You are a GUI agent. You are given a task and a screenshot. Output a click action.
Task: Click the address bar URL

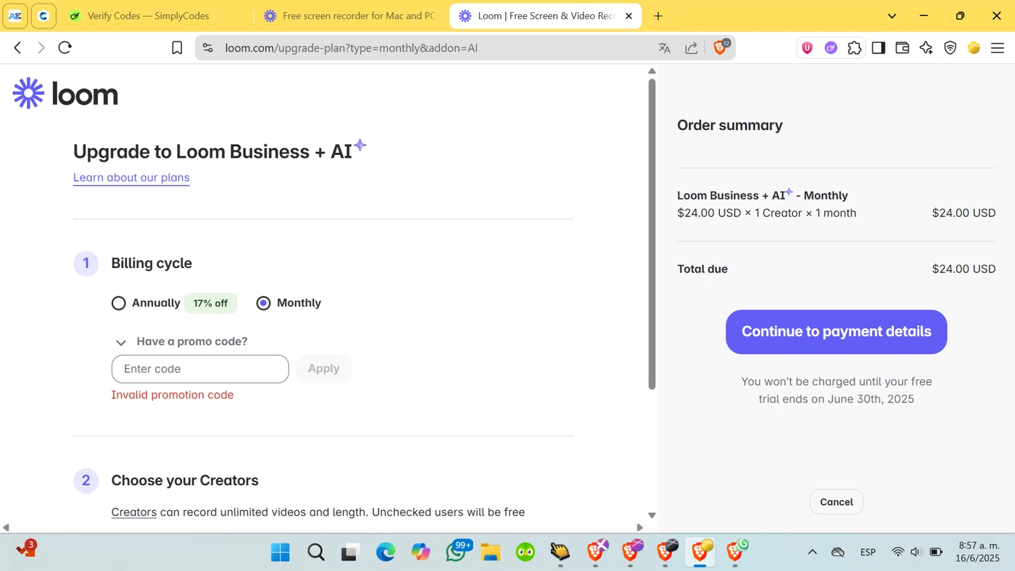352,48
